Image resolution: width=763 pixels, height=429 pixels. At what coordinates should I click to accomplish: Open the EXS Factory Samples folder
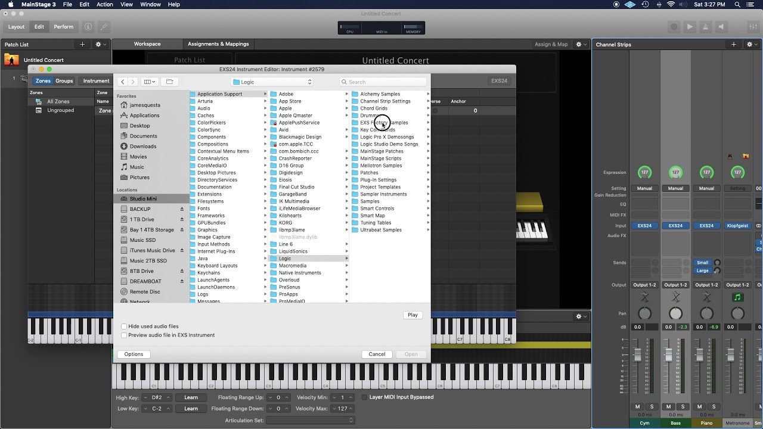click(384, 123)
